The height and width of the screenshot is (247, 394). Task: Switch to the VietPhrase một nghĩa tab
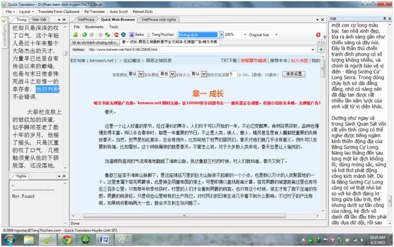158,19
